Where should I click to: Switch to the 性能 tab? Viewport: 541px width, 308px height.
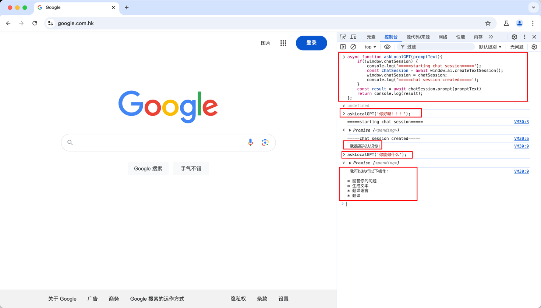[x=460, y=37]
